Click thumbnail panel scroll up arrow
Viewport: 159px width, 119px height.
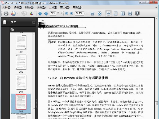[33, 34]
